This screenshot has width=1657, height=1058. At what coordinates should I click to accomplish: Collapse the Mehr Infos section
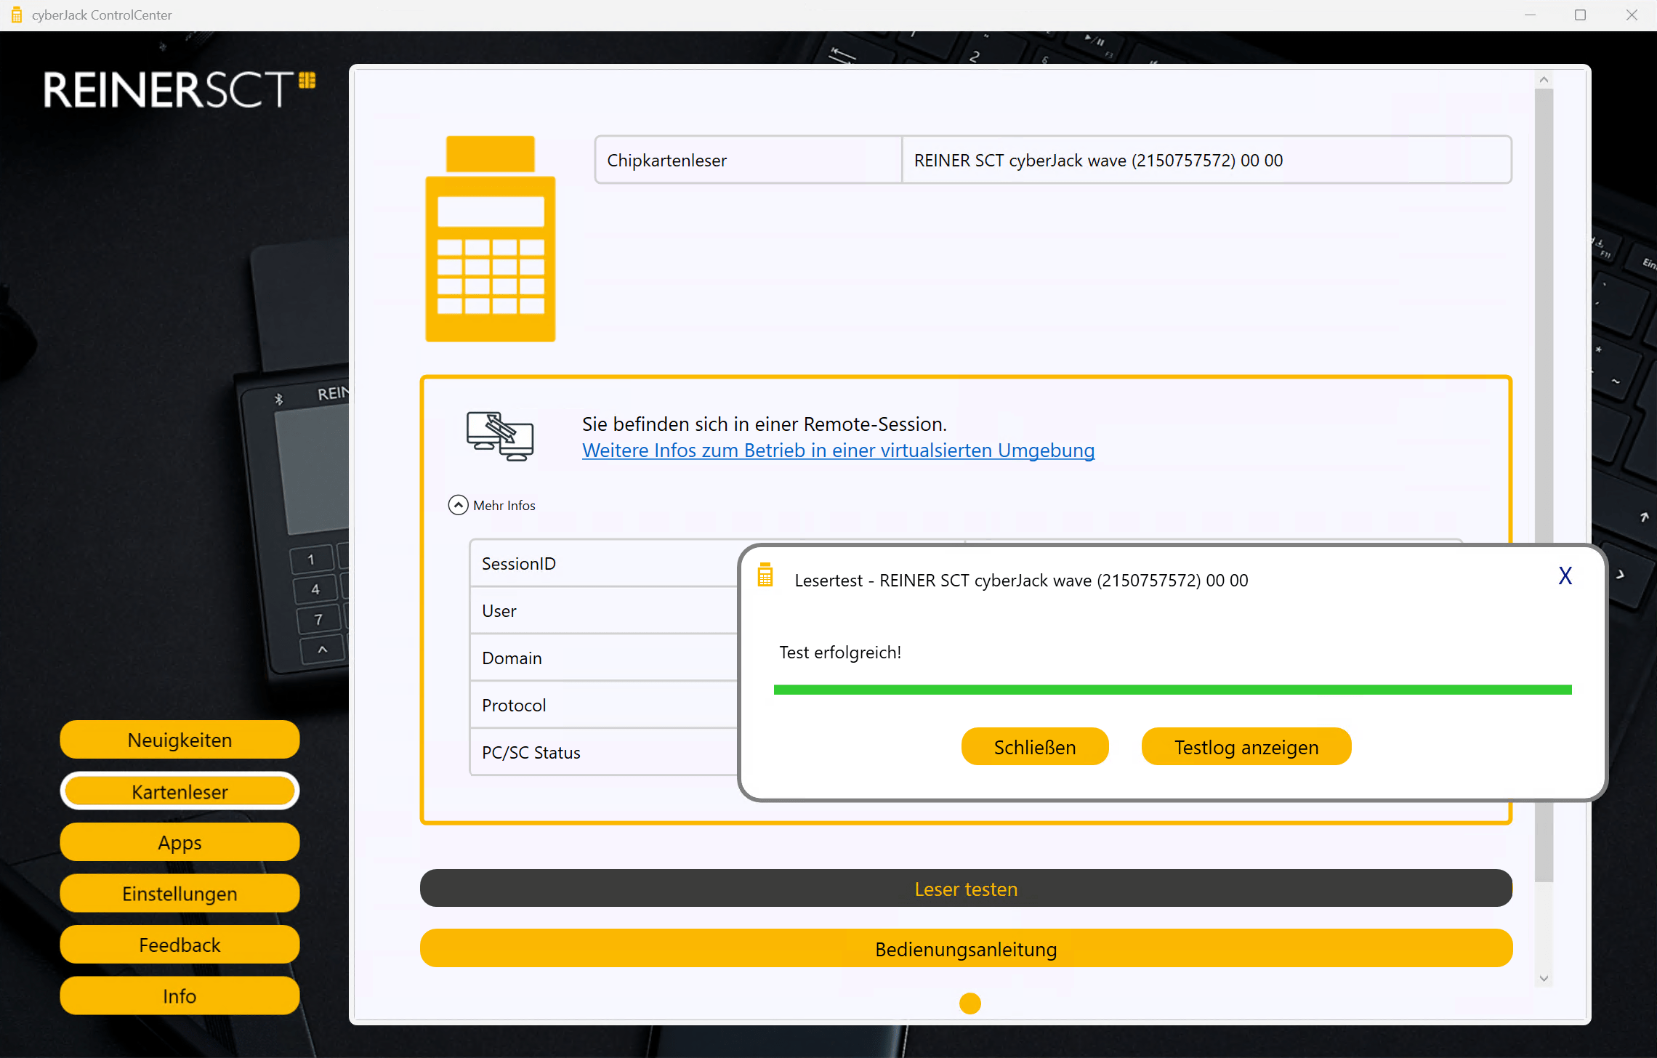point(458,504)
